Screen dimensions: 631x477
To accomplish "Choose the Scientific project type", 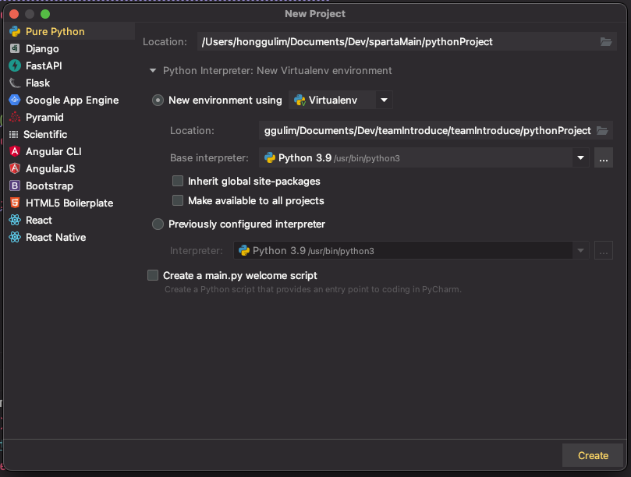I will click(x=45, y=134).
